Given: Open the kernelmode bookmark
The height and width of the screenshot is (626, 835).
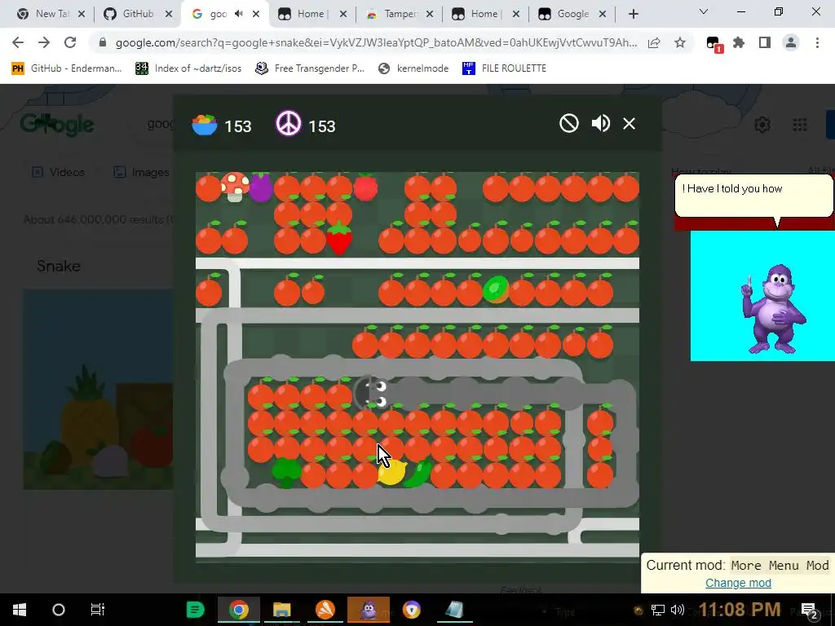Looking at the screenshot, I should (413, 68).
